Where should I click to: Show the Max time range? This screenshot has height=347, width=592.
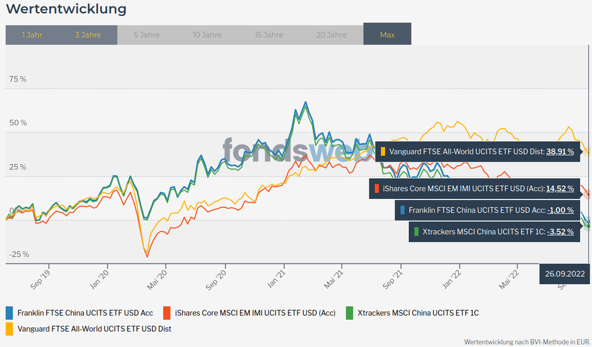pos(387,35)
